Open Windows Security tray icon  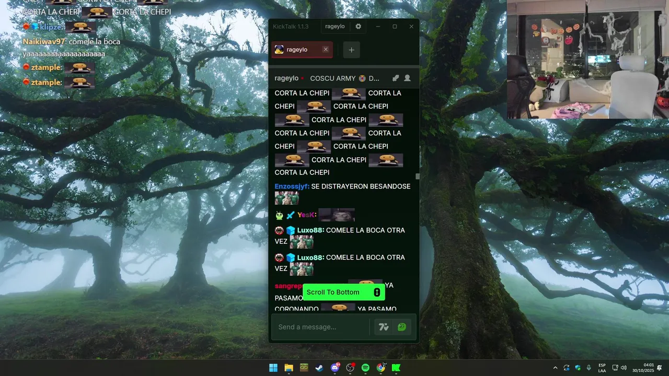[578, 368]
